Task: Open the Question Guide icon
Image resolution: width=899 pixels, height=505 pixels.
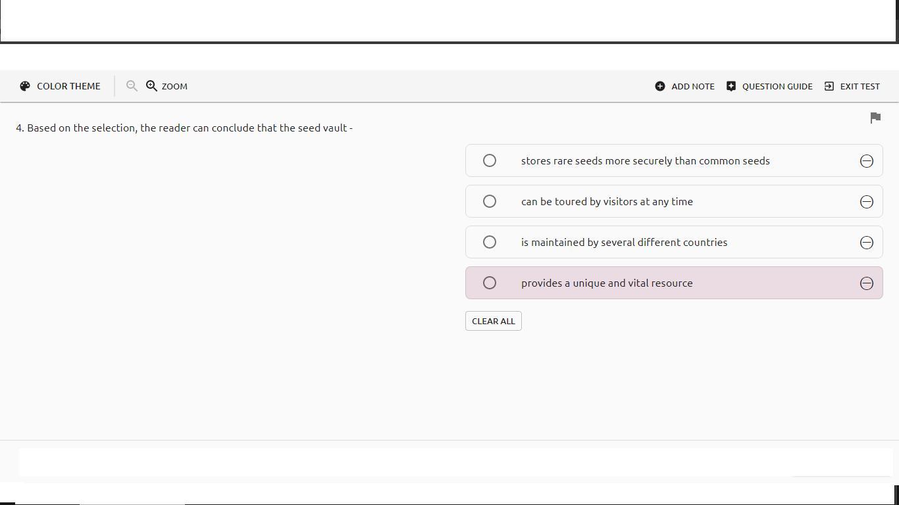Action: 731,86
